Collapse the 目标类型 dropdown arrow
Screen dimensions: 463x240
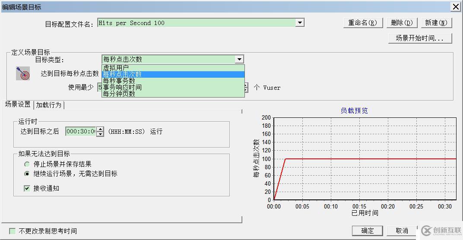(239, 59)
